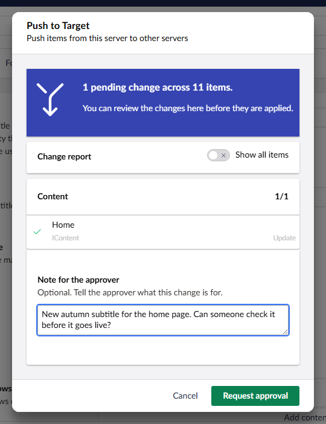Click the Request approval button
The image size is (326, 424).
[255, 396]
